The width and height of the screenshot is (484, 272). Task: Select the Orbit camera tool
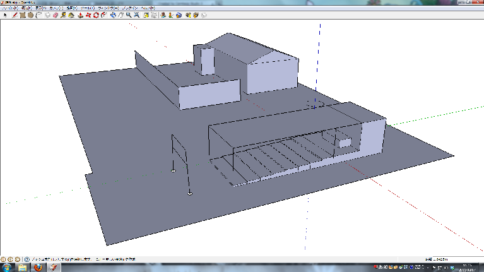113,15
